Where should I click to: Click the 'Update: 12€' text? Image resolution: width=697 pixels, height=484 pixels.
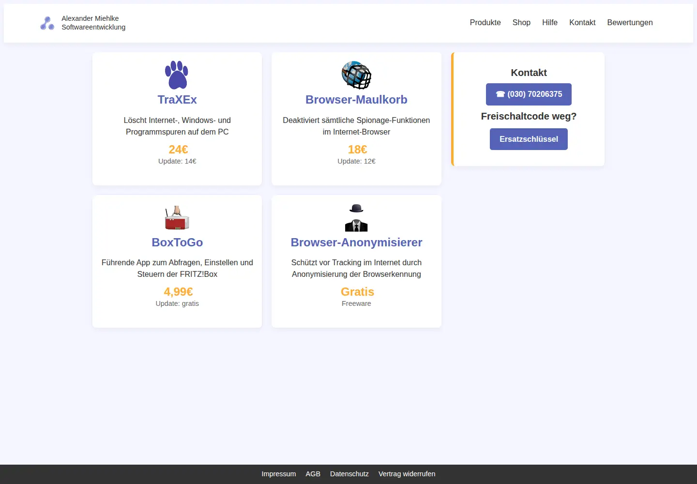(x=356, y=161)
